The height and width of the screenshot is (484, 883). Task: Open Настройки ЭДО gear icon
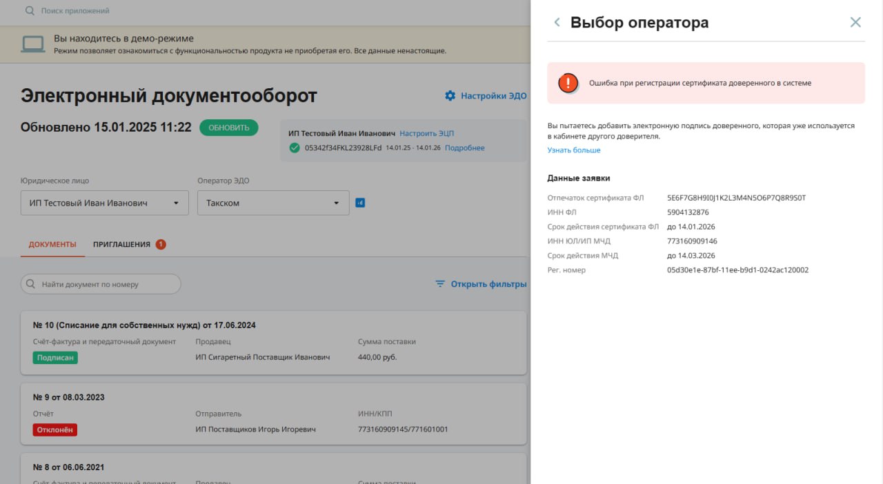pos(450,96)
